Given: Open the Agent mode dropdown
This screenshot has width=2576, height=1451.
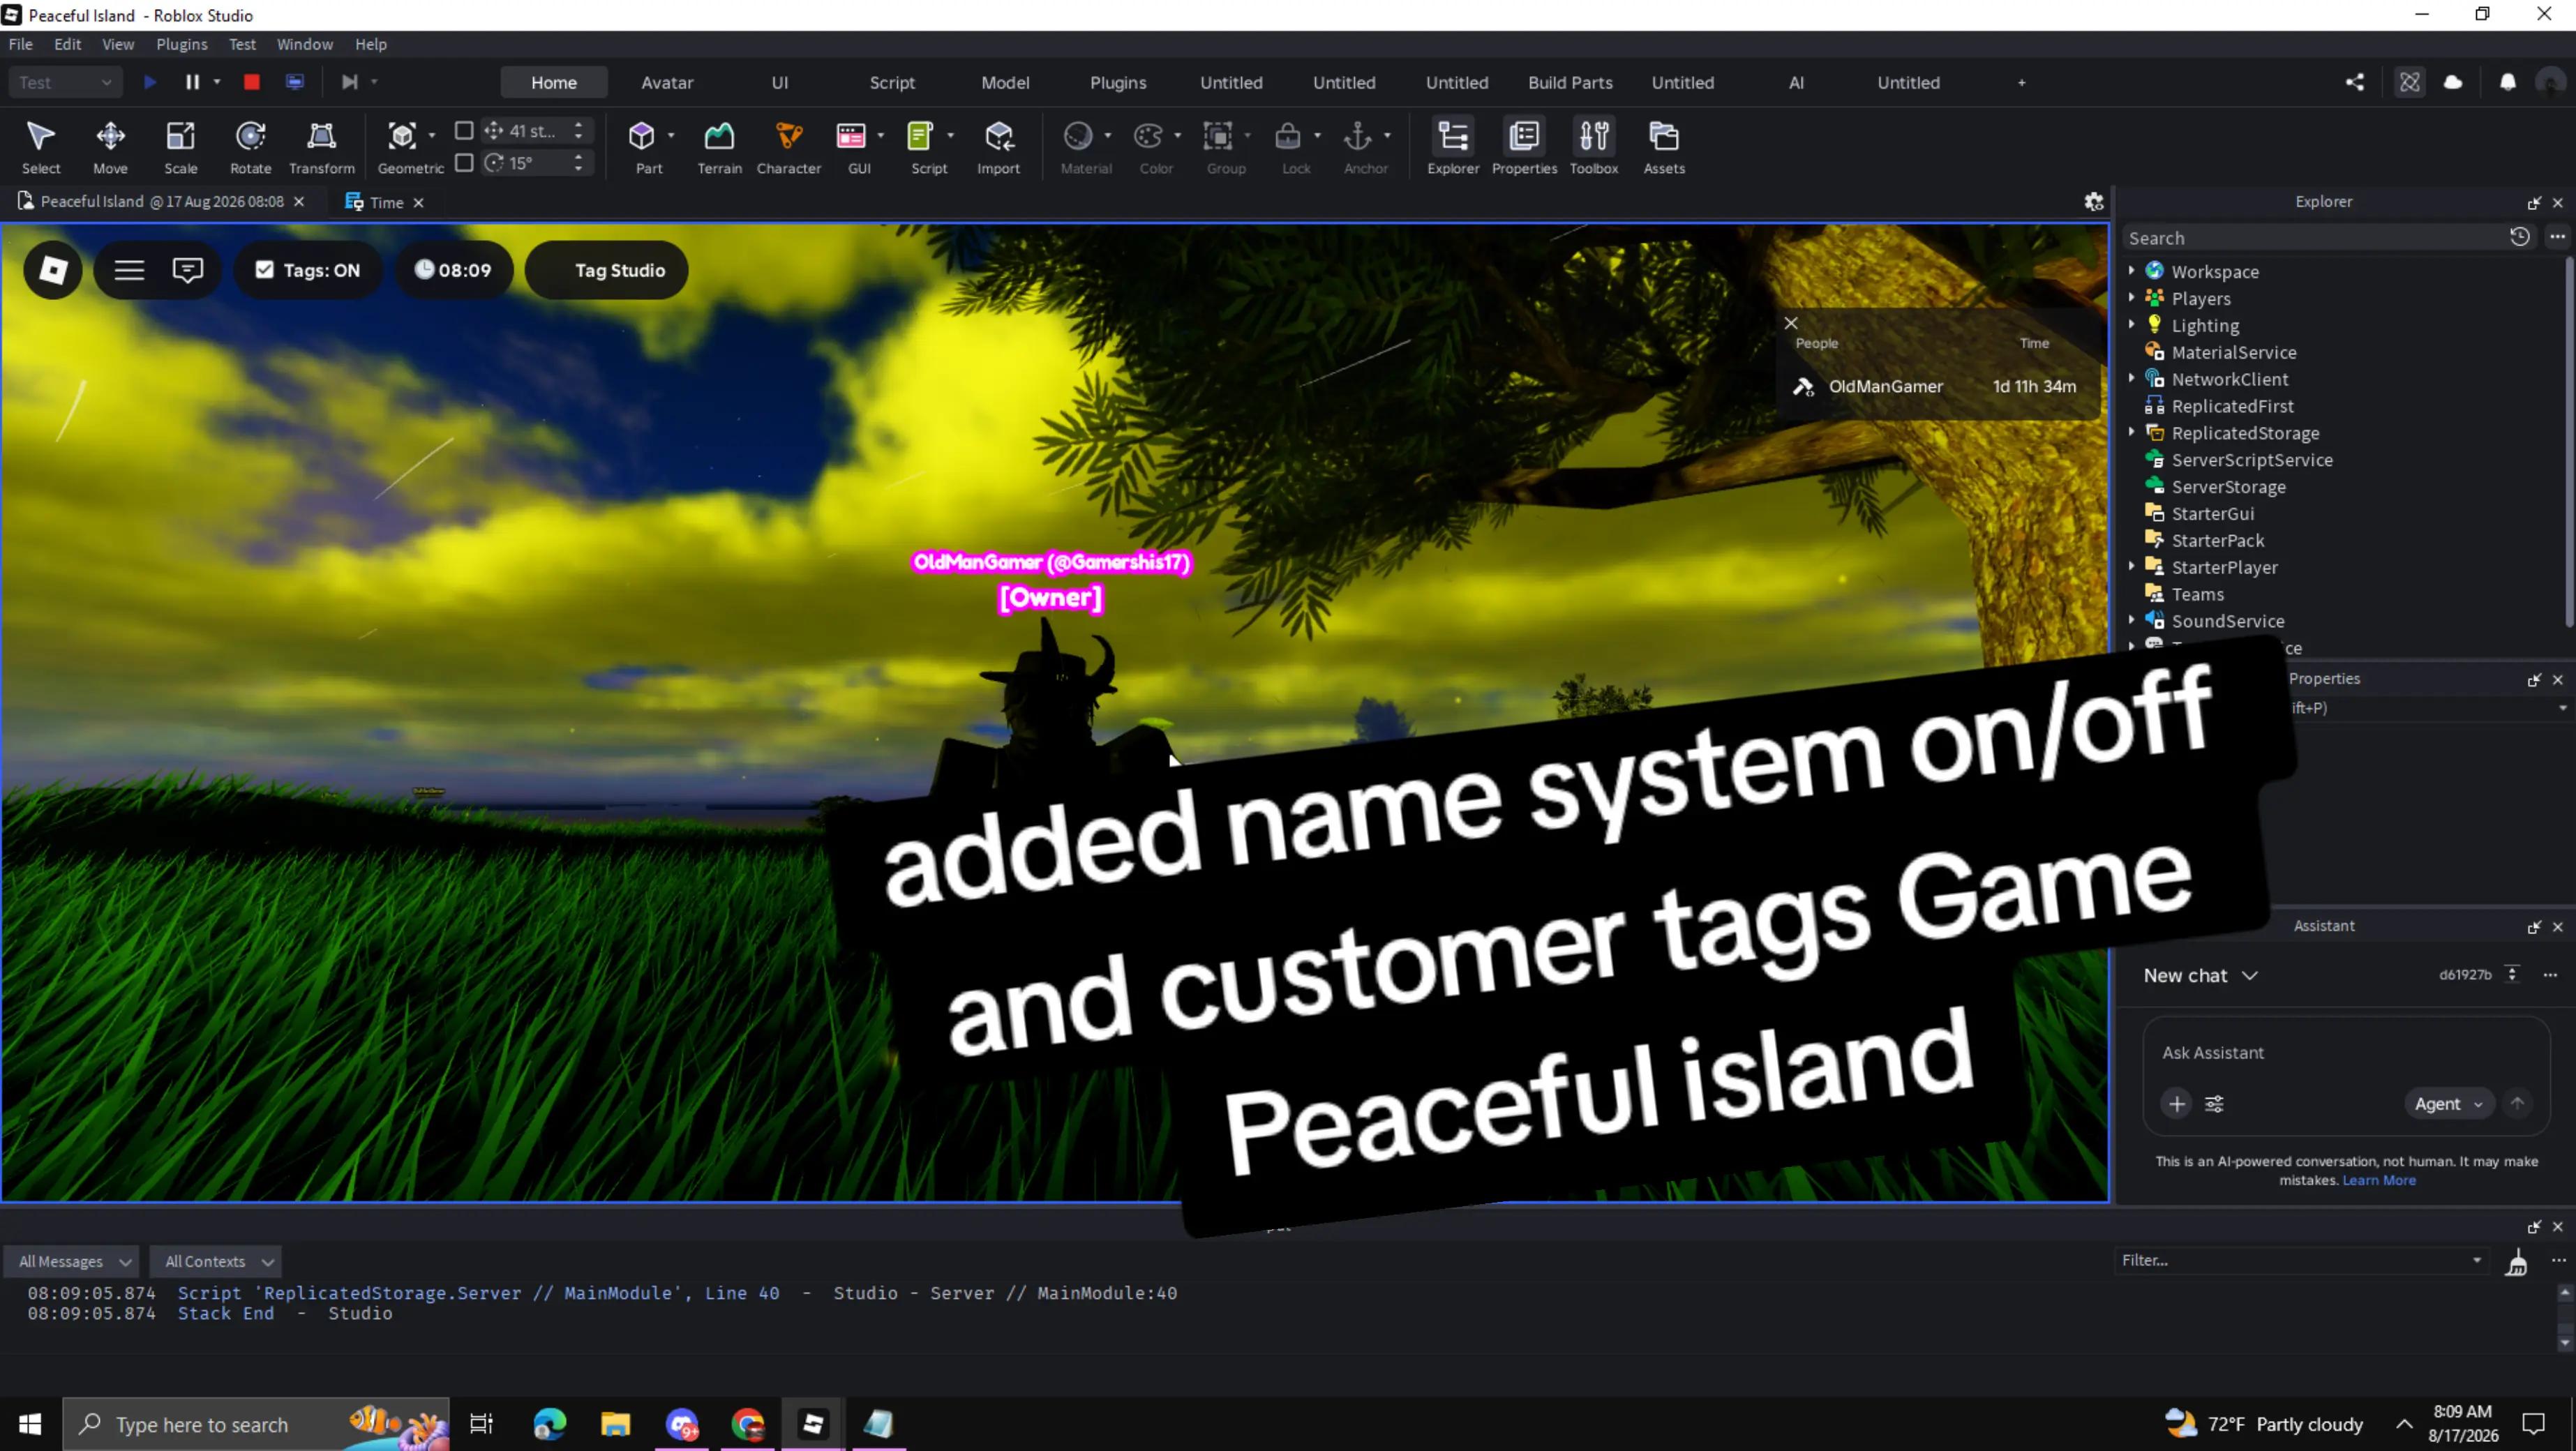Looking at the screenshot, I should pyautogui.click(x=2448, y=1104).
